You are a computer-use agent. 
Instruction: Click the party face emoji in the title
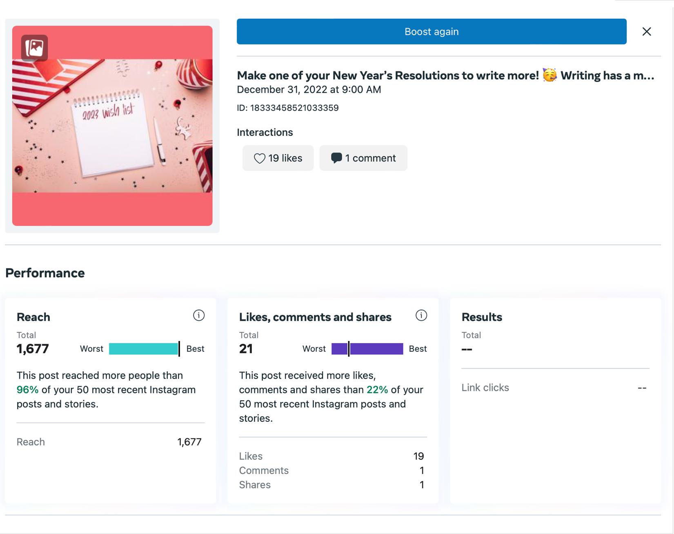(549, 75)
